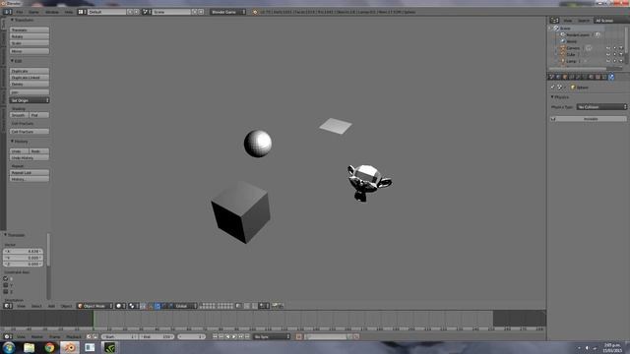Screen dimensions: 630x354
Task: Open the viewport shading sphere icon
Action: tap(120, 306)
